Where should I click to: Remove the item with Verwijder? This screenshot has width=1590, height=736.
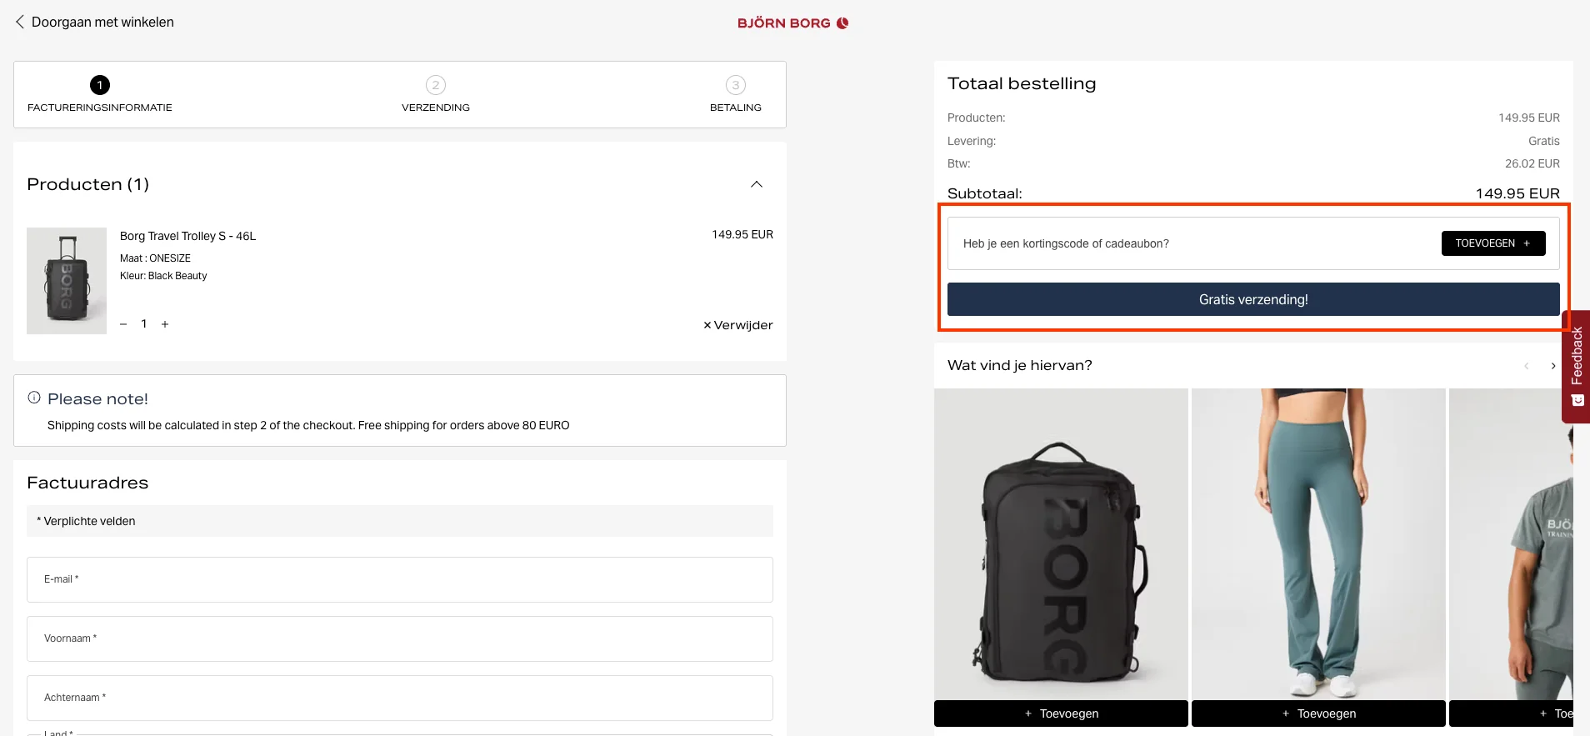(737, 325)
